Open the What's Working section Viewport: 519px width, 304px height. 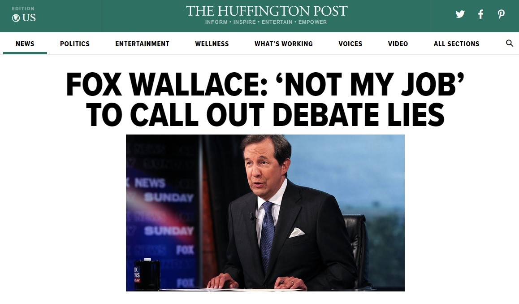(x=284, y=43)
